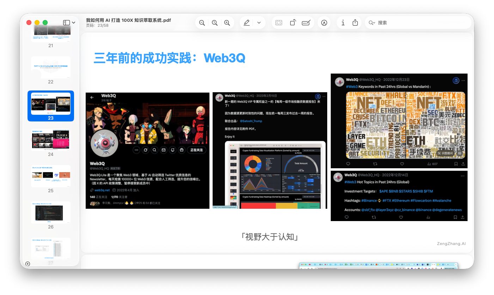Screen dimensions: 494x295
Task: Expand the highlight color options chevron
Action: tap(259, 23)
